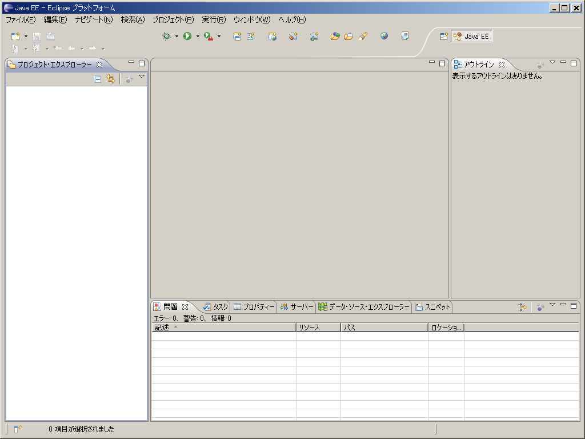Image resolution: width=585 pixels, height=439 pixels.
Task: Open the プロジェクト(P) menu
Action: tap(173, 20)
